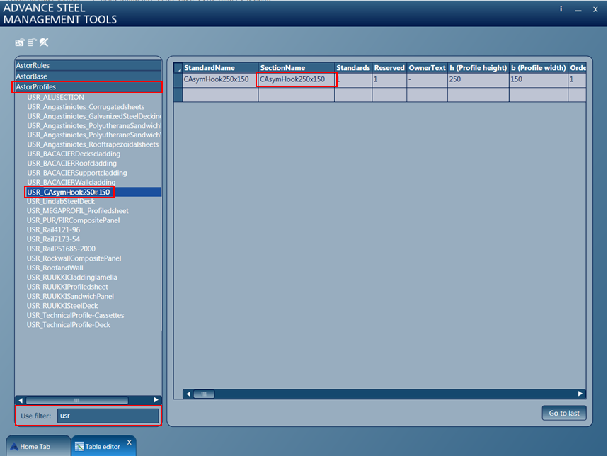Minimize the Management Tools window
The width and height of the screenshot is (608, 456).
tap(578, 10)
